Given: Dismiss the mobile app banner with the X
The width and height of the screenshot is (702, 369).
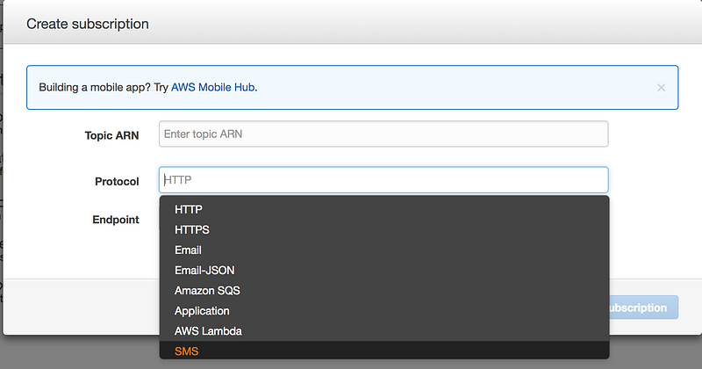Looking at the screenshot, I should pyautogui.click(x=661, y=88).
